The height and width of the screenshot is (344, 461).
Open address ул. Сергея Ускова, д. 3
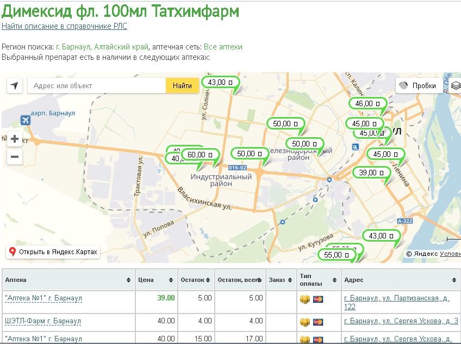tap(401, 321)
